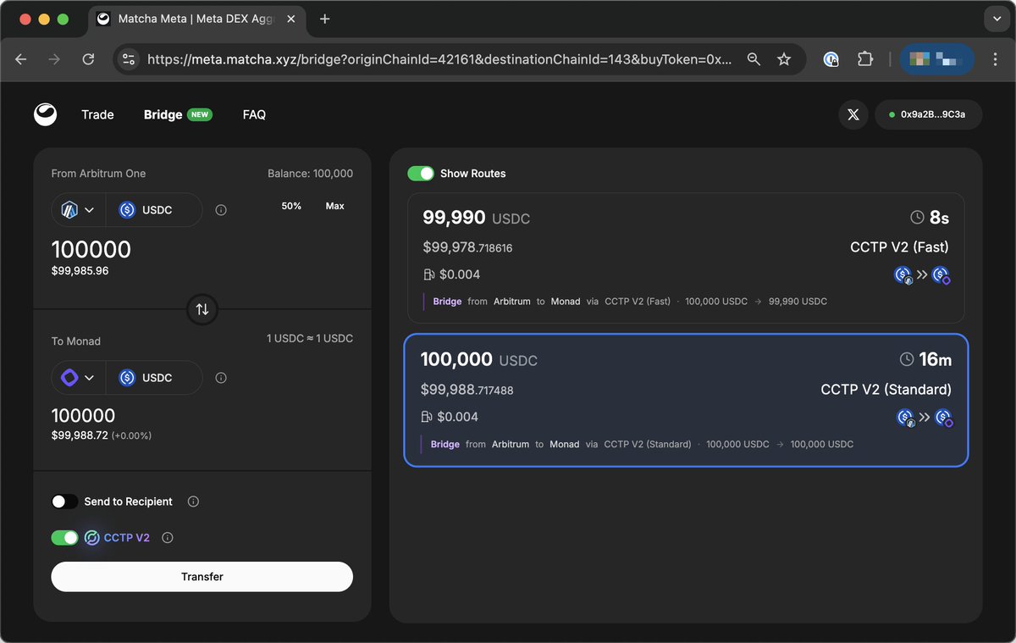Open the FAQ page
Screen dimensions: 1016x643
coord(254,114)
